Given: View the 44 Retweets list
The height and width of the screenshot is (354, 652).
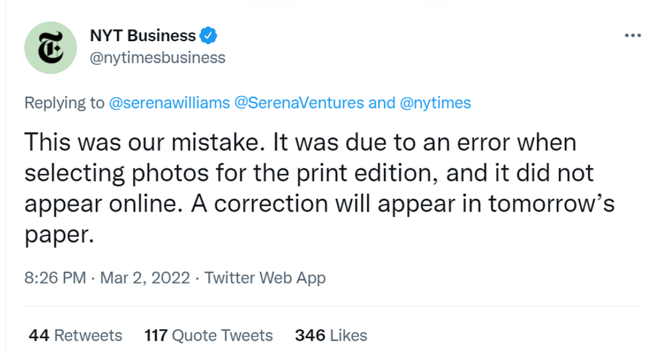Looking at the screenshot, I should [75, 335].
